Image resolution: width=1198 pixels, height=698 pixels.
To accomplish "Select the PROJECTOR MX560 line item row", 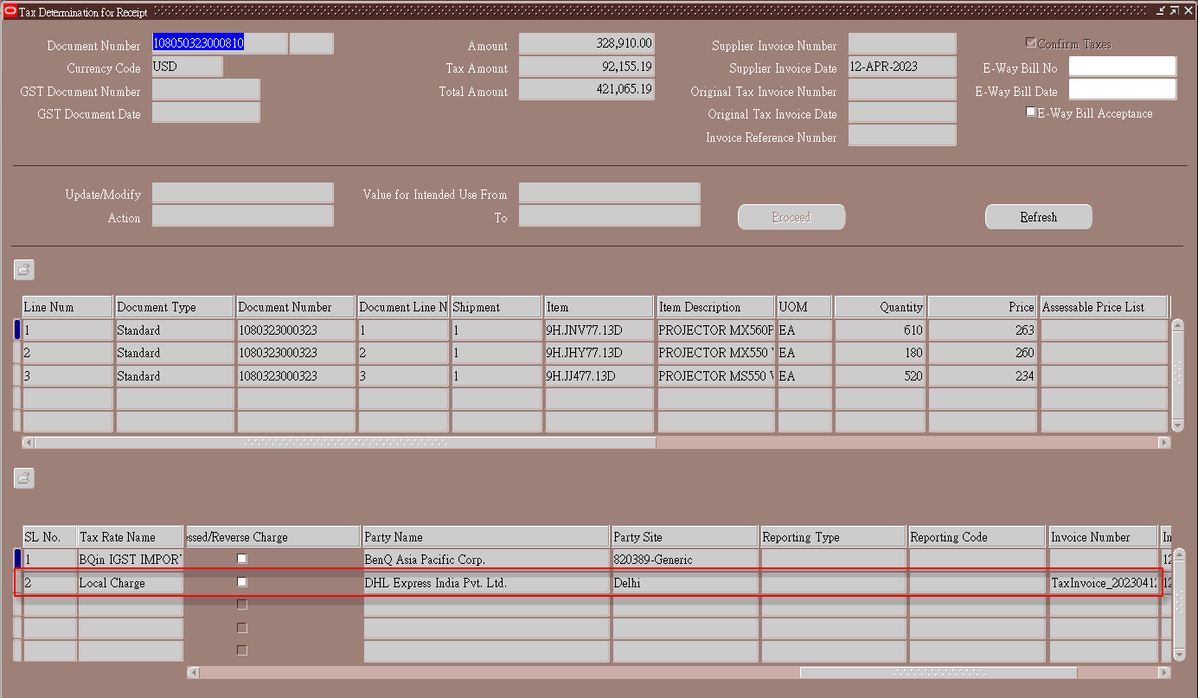I will point(714,330).
